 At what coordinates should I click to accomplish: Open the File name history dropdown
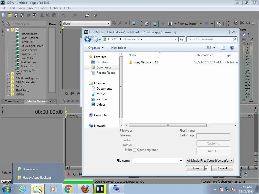tap(181, 161)
